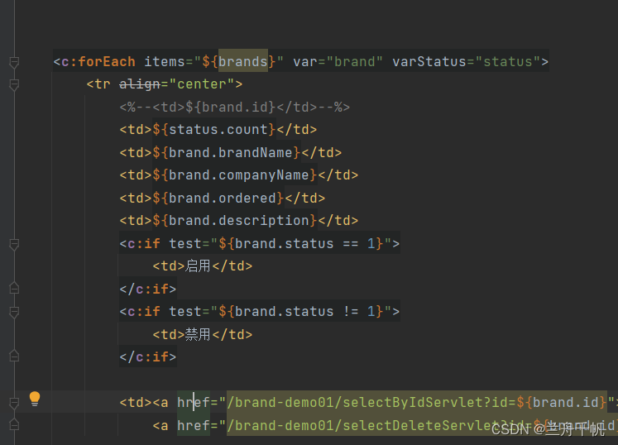Collapse the tr align center fold marker

[14, 84]
